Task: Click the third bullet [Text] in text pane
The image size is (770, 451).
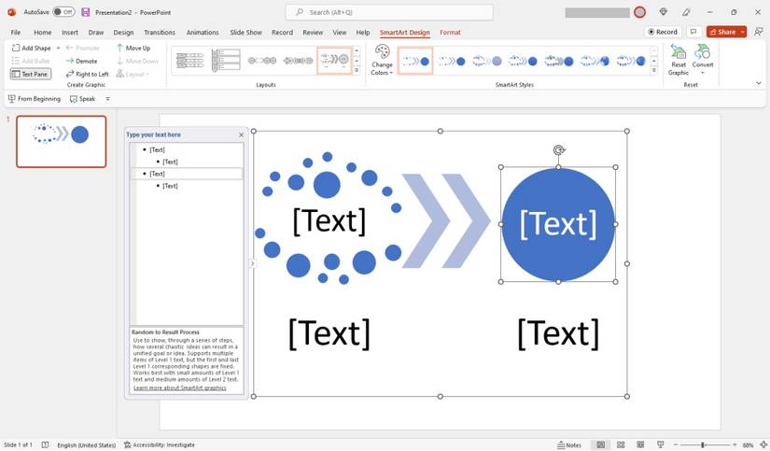Action: click(157, 174)
